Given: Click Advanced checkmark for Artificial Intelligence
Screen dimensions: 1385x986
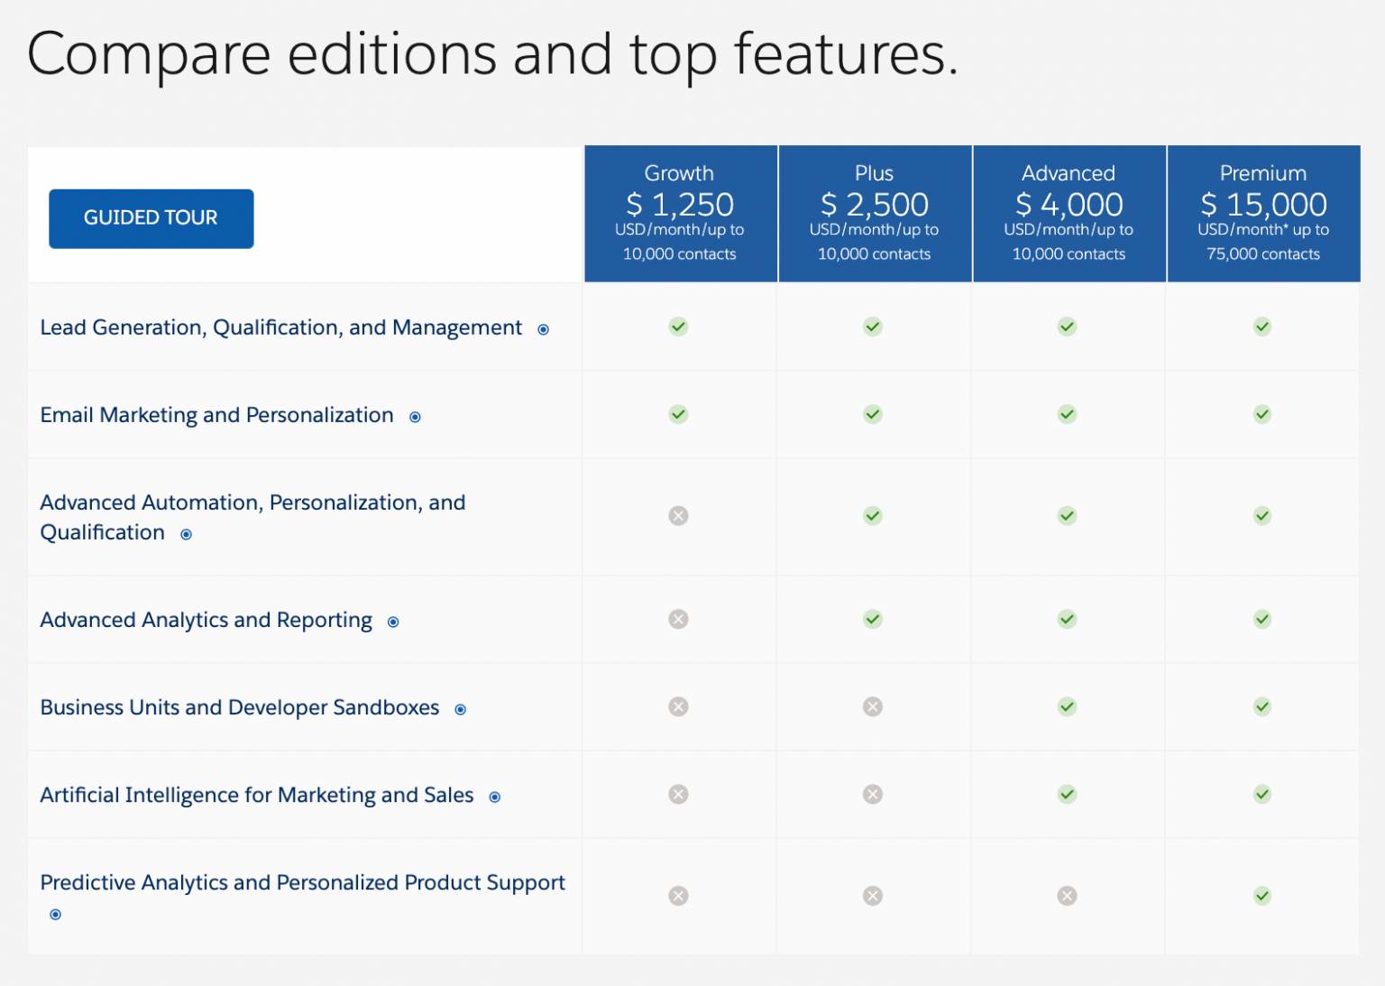Looking at the screenshot, I should point(1067,794).
